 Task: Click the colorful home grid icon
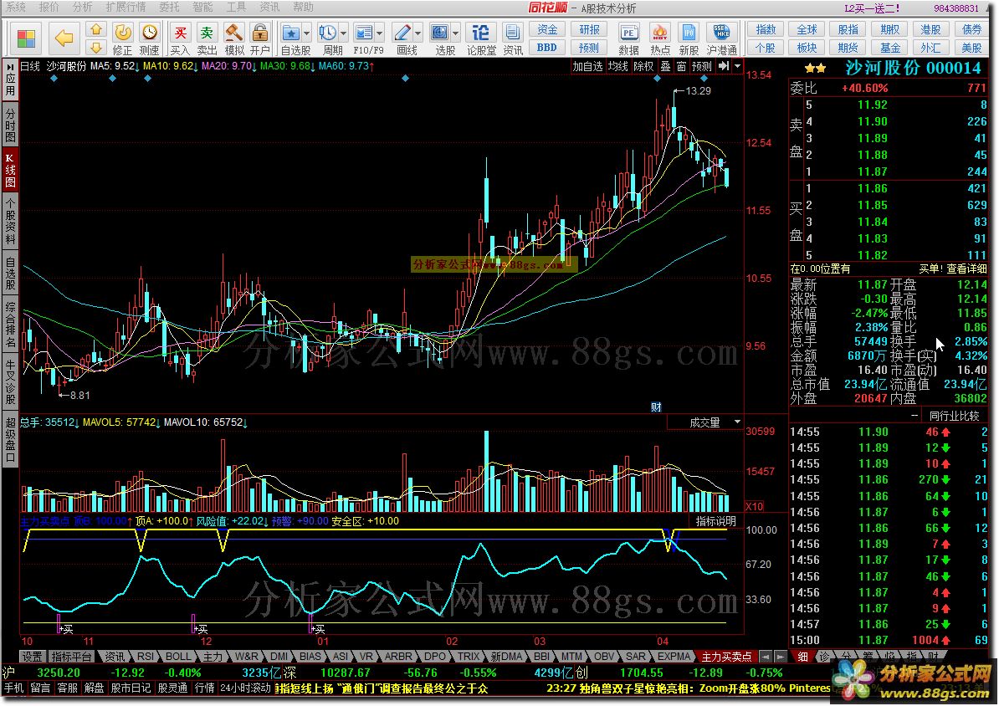26,38
